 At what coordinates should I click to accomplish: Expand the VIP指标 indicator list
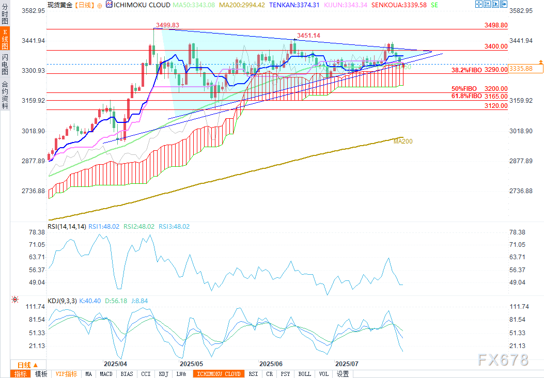[x=66, y=374]
